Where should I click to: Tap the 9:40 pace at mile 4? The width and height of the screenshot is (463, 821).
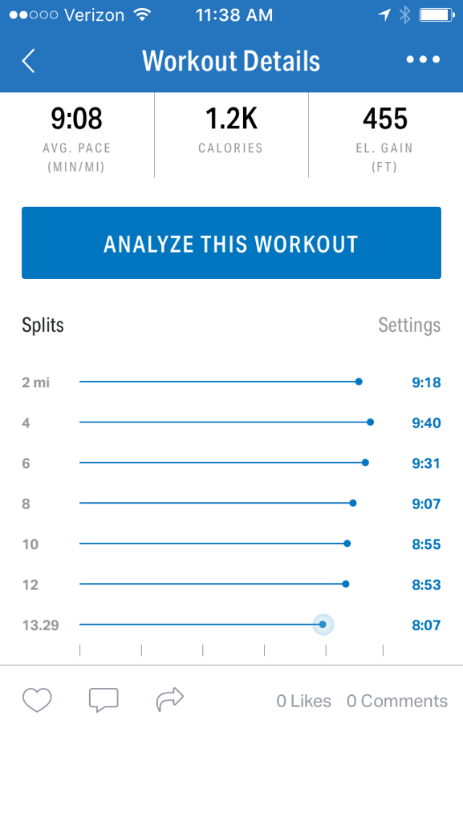pos(426,423)
